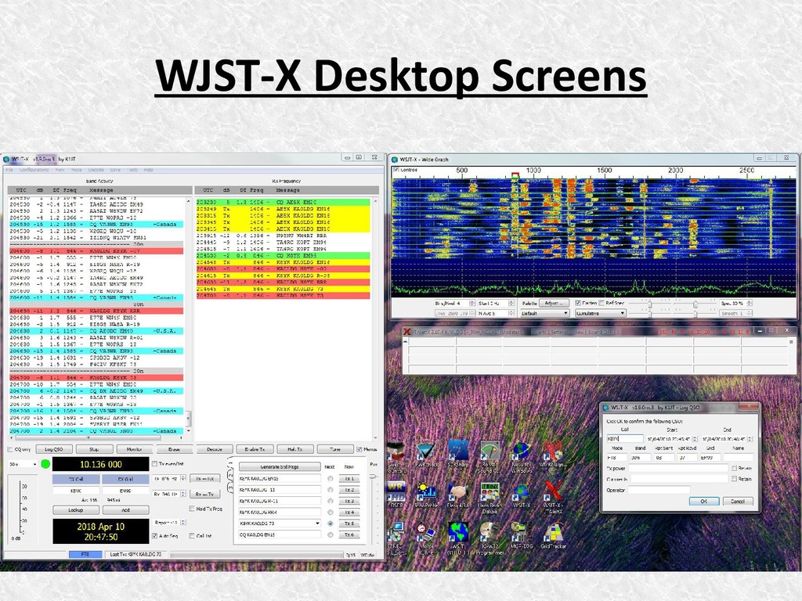Launch the Rowetel Sound Card meter icon

coord(490,455)
